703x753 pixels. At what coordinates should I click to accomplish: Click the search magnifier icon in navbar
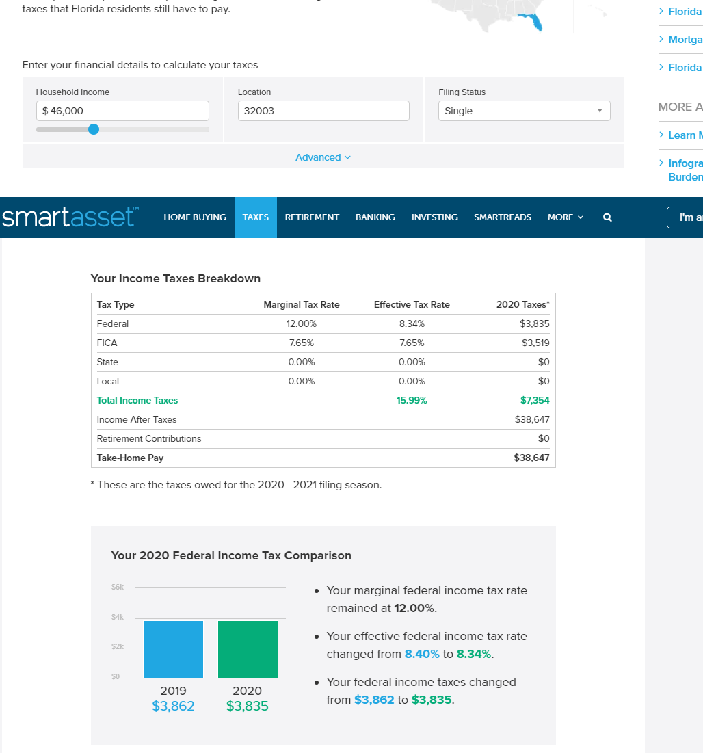pyautogui.click(x=607, y=217)
